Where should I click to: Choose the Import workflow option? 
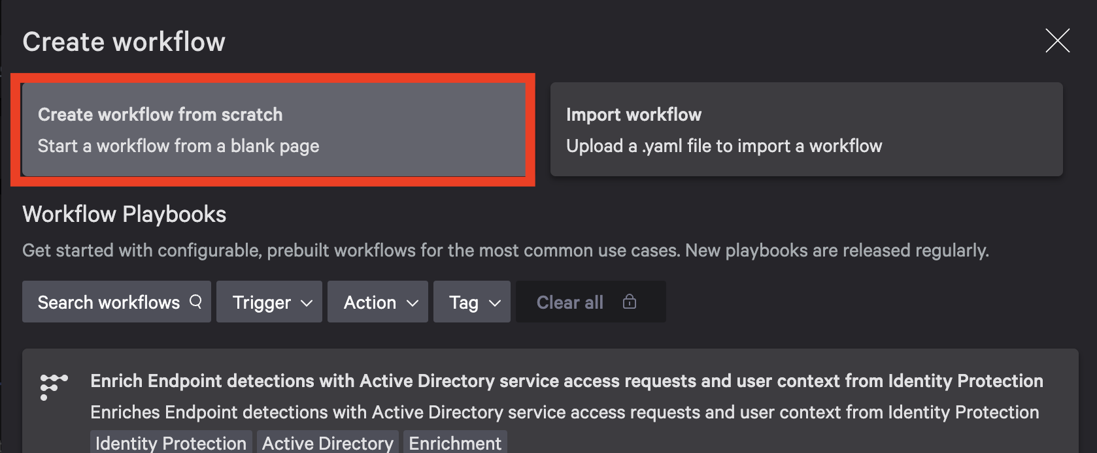pos(806,129)
